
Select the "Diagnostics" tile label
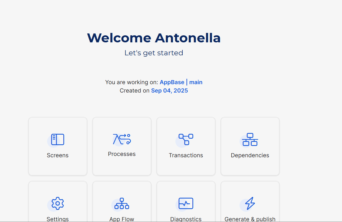click(186, 219)
